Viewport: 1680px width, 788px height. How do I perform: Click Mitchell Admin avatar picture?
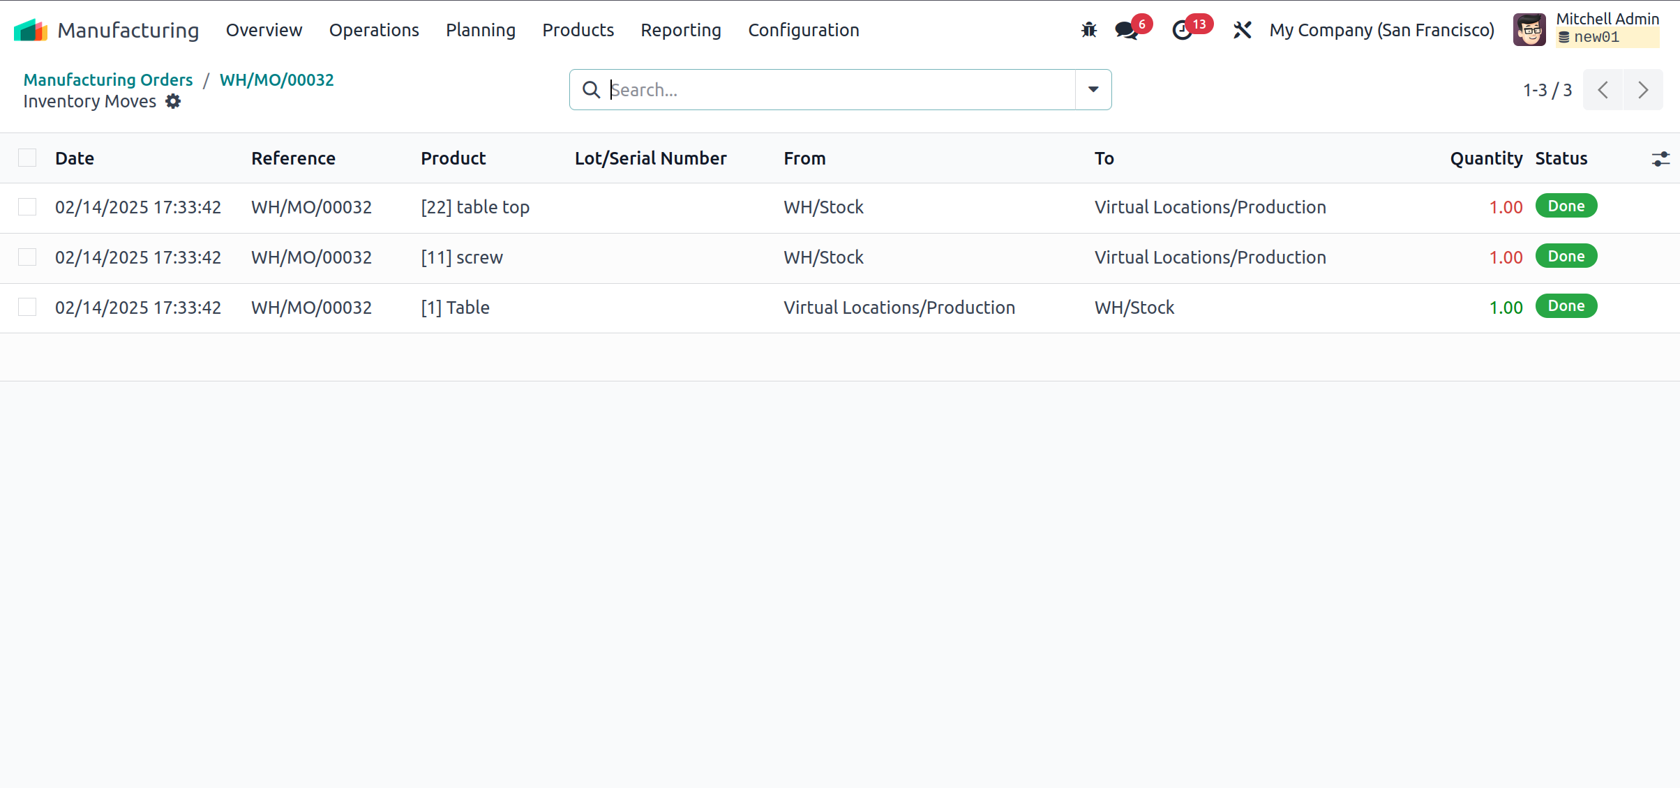click(1529, 30)
